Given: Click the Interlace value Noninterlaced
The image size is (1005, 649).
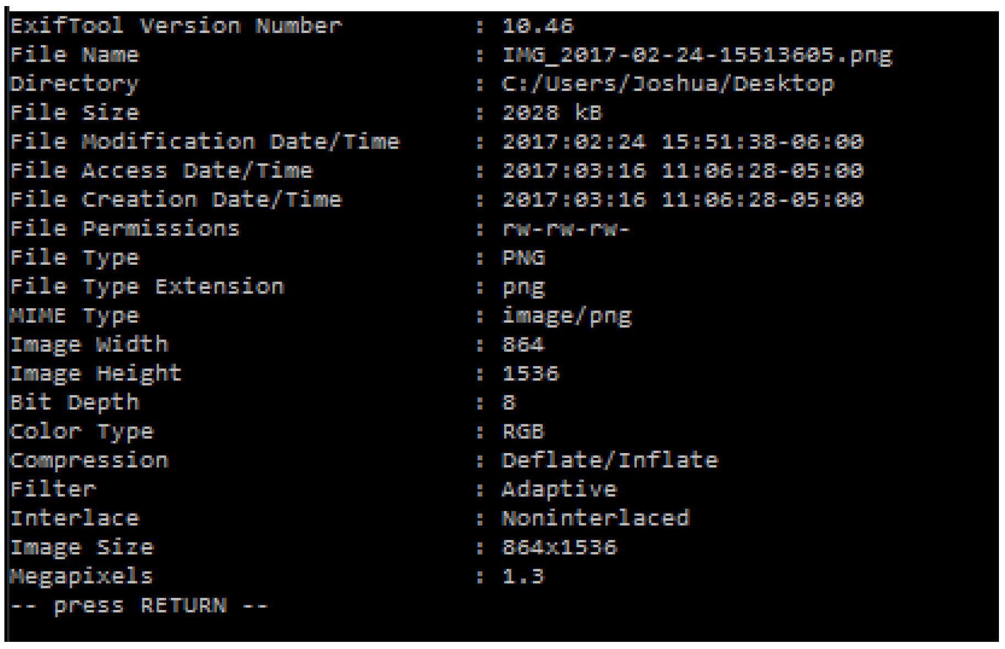Looking at the screenshot, I should (x=596, y=519).
